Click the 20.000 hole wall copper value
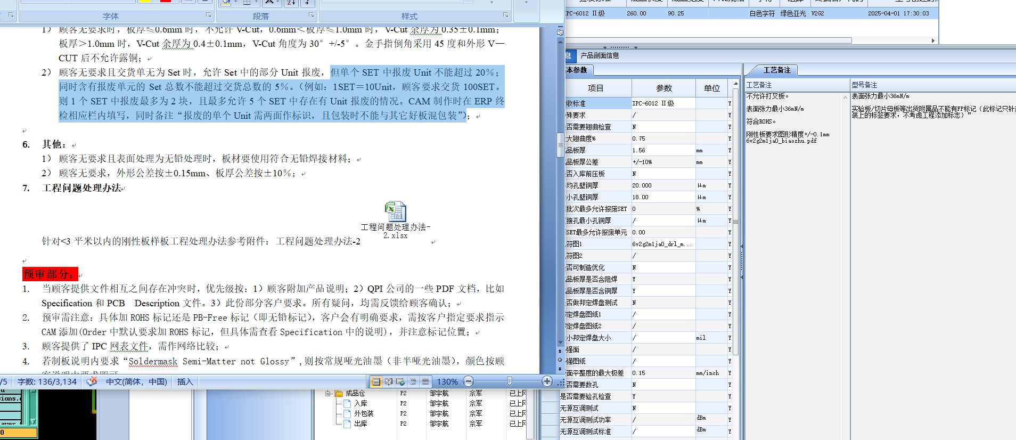This screenshot has width=1016, height=440. point(663,185)
